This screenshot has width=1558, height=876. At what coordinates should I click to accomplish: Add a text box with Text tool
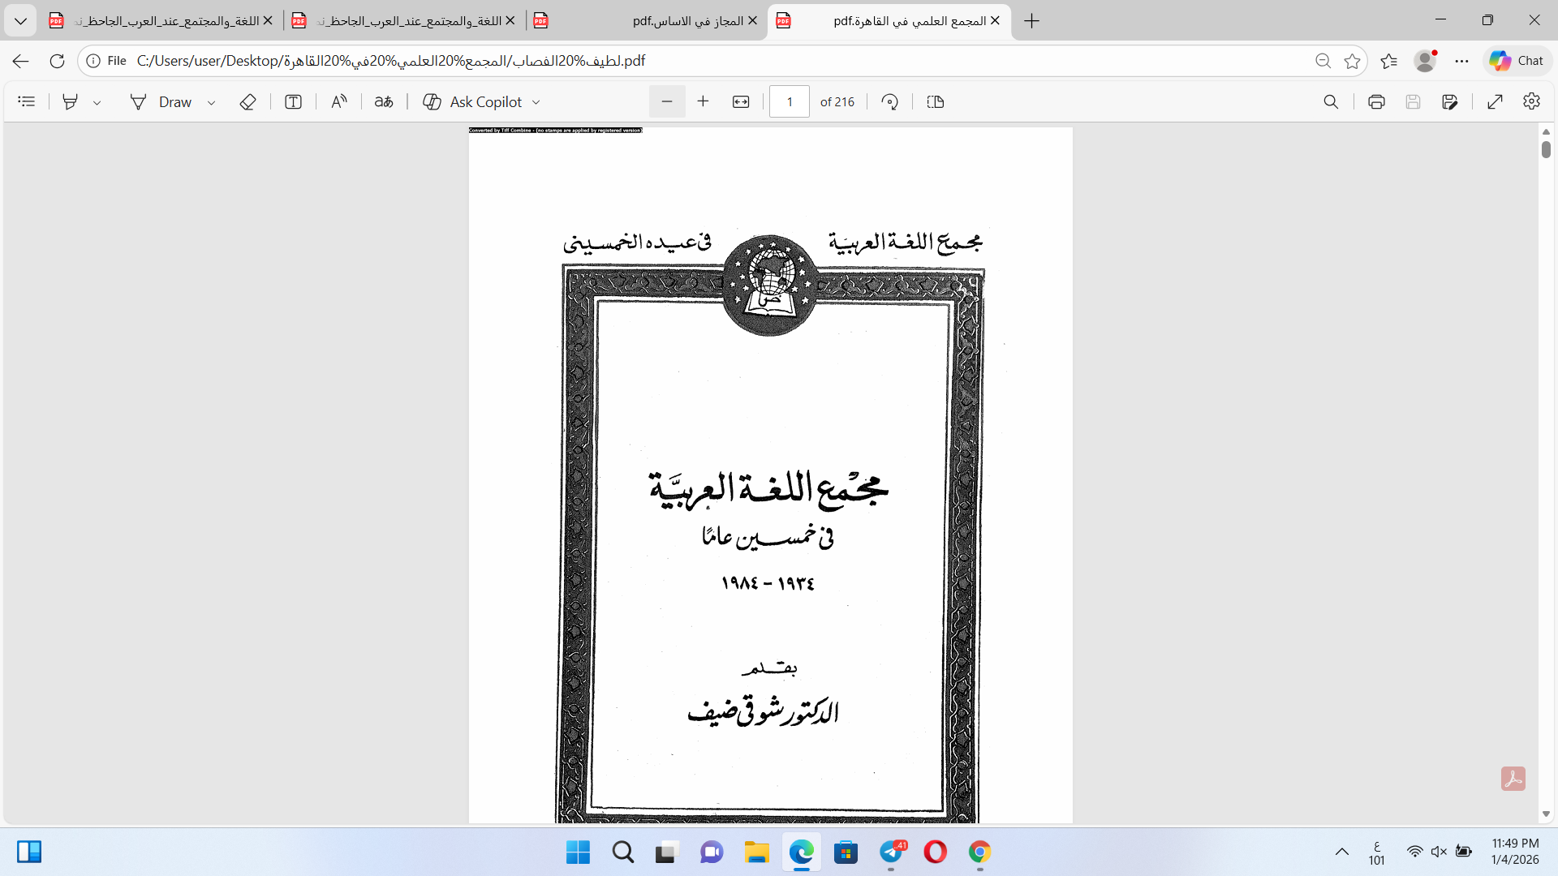click(294, 101)
